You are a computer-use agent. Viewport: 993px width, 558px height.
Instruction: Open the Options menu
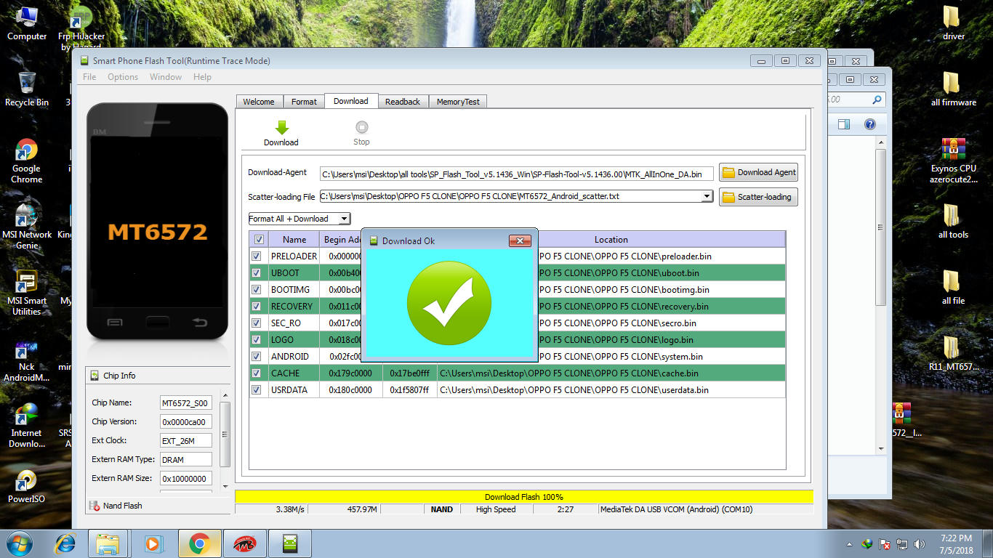coord(123,77)
